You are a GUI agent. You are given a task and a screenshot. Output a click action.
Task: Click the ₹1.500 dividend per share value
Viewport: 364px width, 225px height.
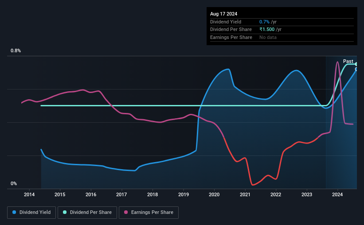[267, 30]
